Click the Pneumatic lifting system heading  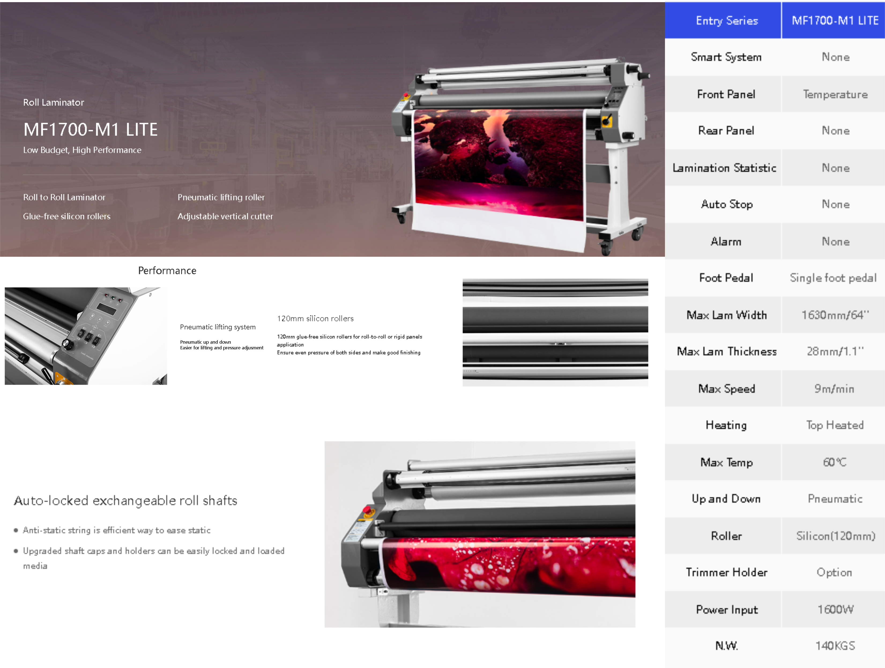(217, 327)
